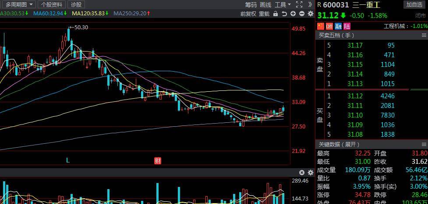Open the 买卖五档 panel menu icon
This screenshot has height=204, width=428.
coord(424,35)
